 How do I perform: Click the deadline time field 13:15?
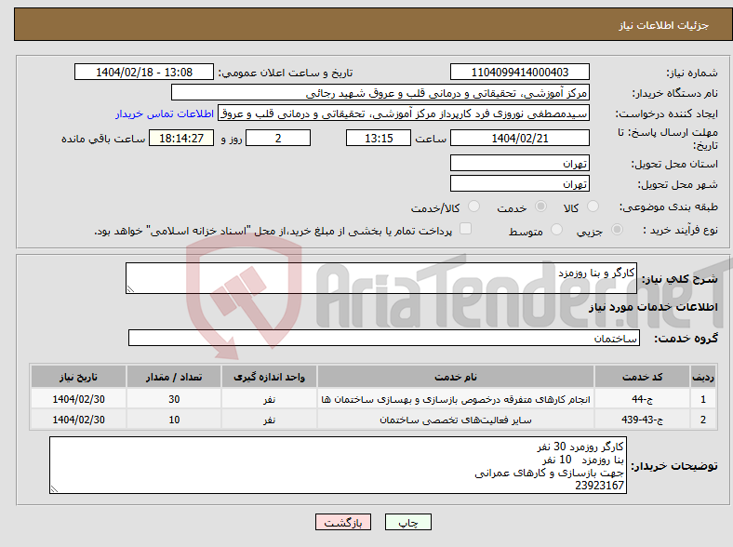tap(379, 138)
